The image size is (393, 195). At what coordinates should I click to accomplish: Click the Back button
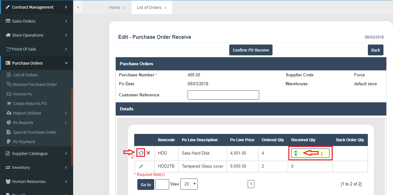[x=376, y=50]
